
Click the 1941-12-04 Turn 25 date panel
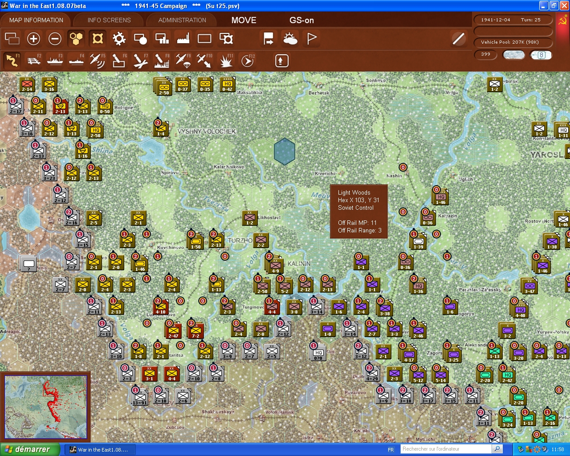513,20
